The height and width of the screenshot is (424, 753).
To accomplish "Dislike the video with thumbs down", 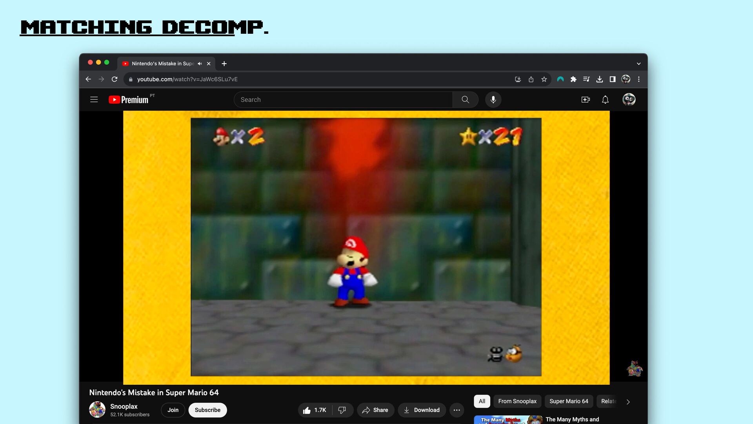I will 342,410.
